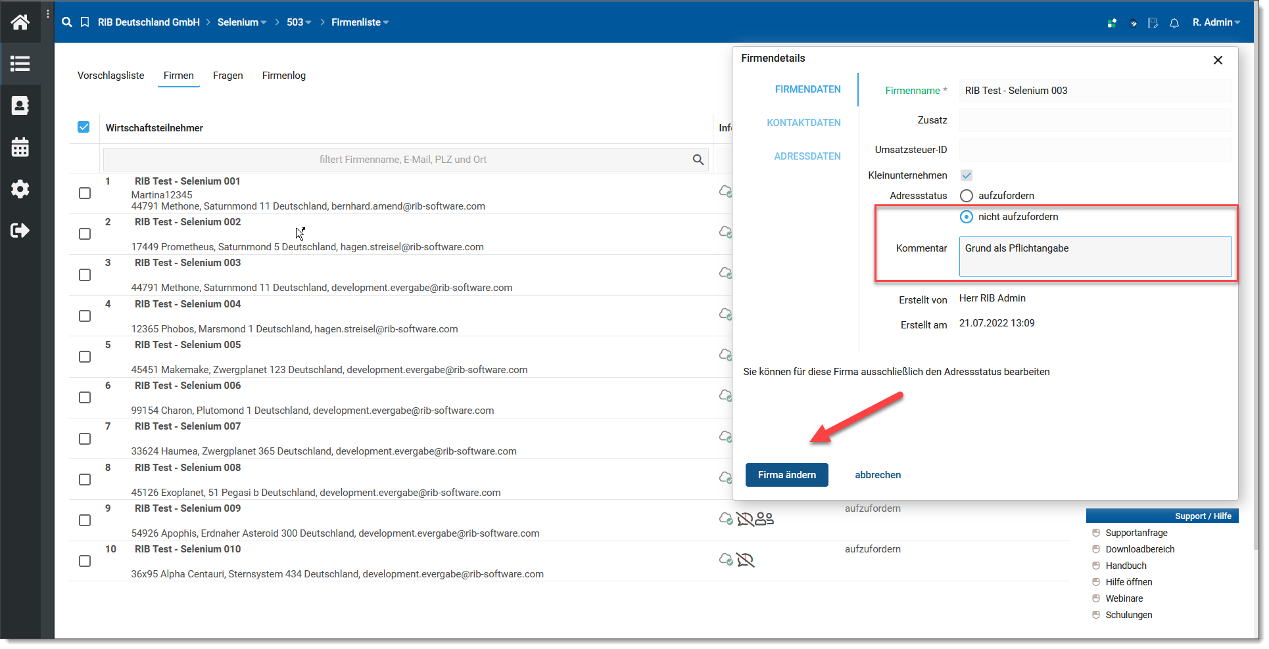Click the Zusatz input field
The width and height of the screenshot is (1269, 649).
(1095, 120)
